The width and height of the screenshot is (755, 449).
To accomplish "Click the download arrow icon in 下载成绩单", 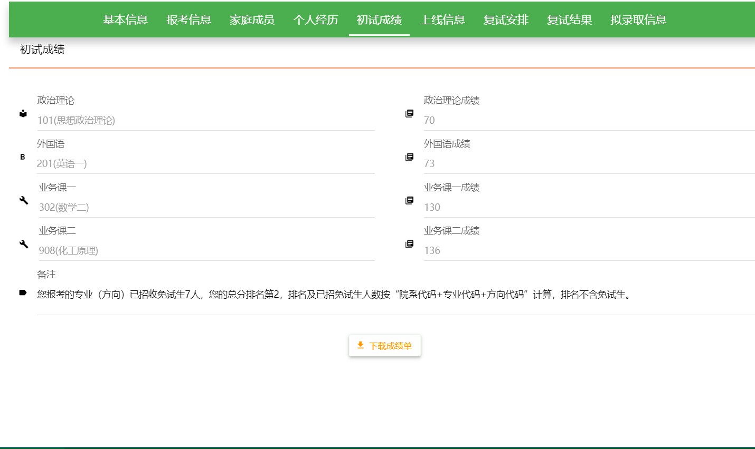I will click(361, 345).
